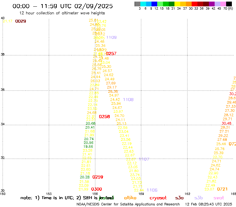This screenshot has width=236, height=207.
Task: Click the wave height value '21.17'
Action: pyautogui.click(x=8, y=21)
